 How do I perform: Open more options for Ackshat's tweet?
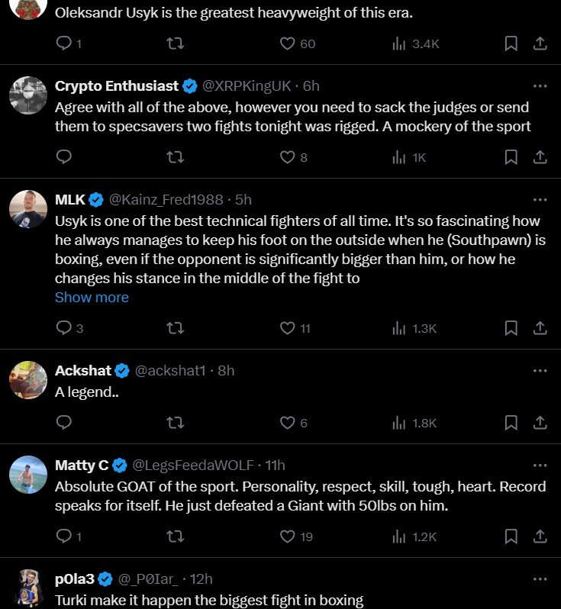(540, 371)
